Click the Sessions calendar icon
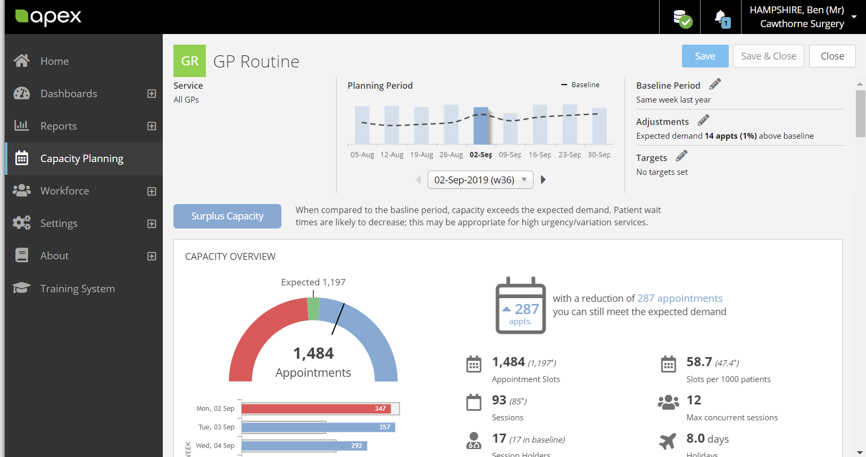Viewport: 866px width, 457px height. point(474,402)
